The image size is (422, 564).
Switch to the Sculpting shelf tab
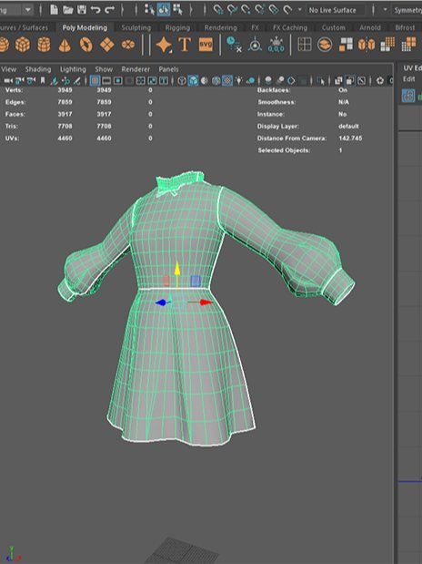click(x=136, y=27)
